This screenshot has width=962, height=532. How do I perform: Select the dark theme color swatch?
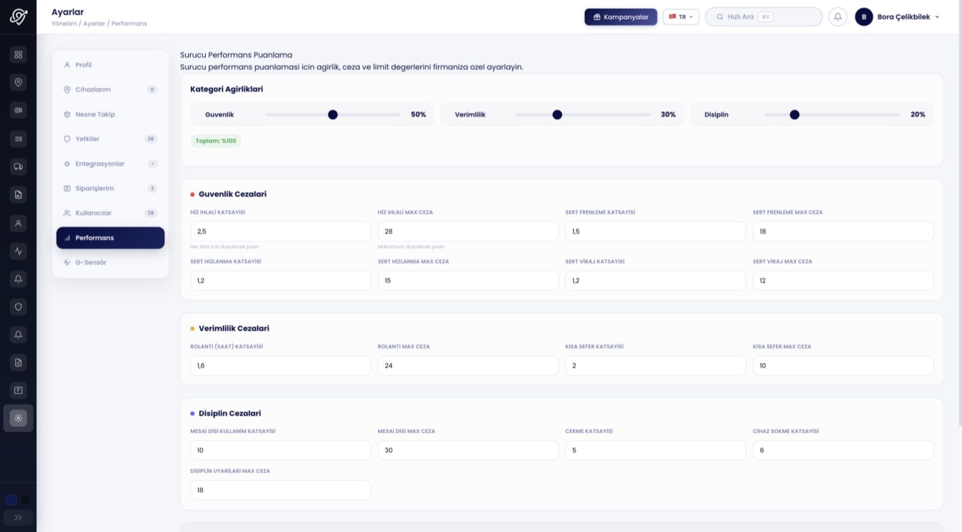pyautogui.click(x=25, y=500)
